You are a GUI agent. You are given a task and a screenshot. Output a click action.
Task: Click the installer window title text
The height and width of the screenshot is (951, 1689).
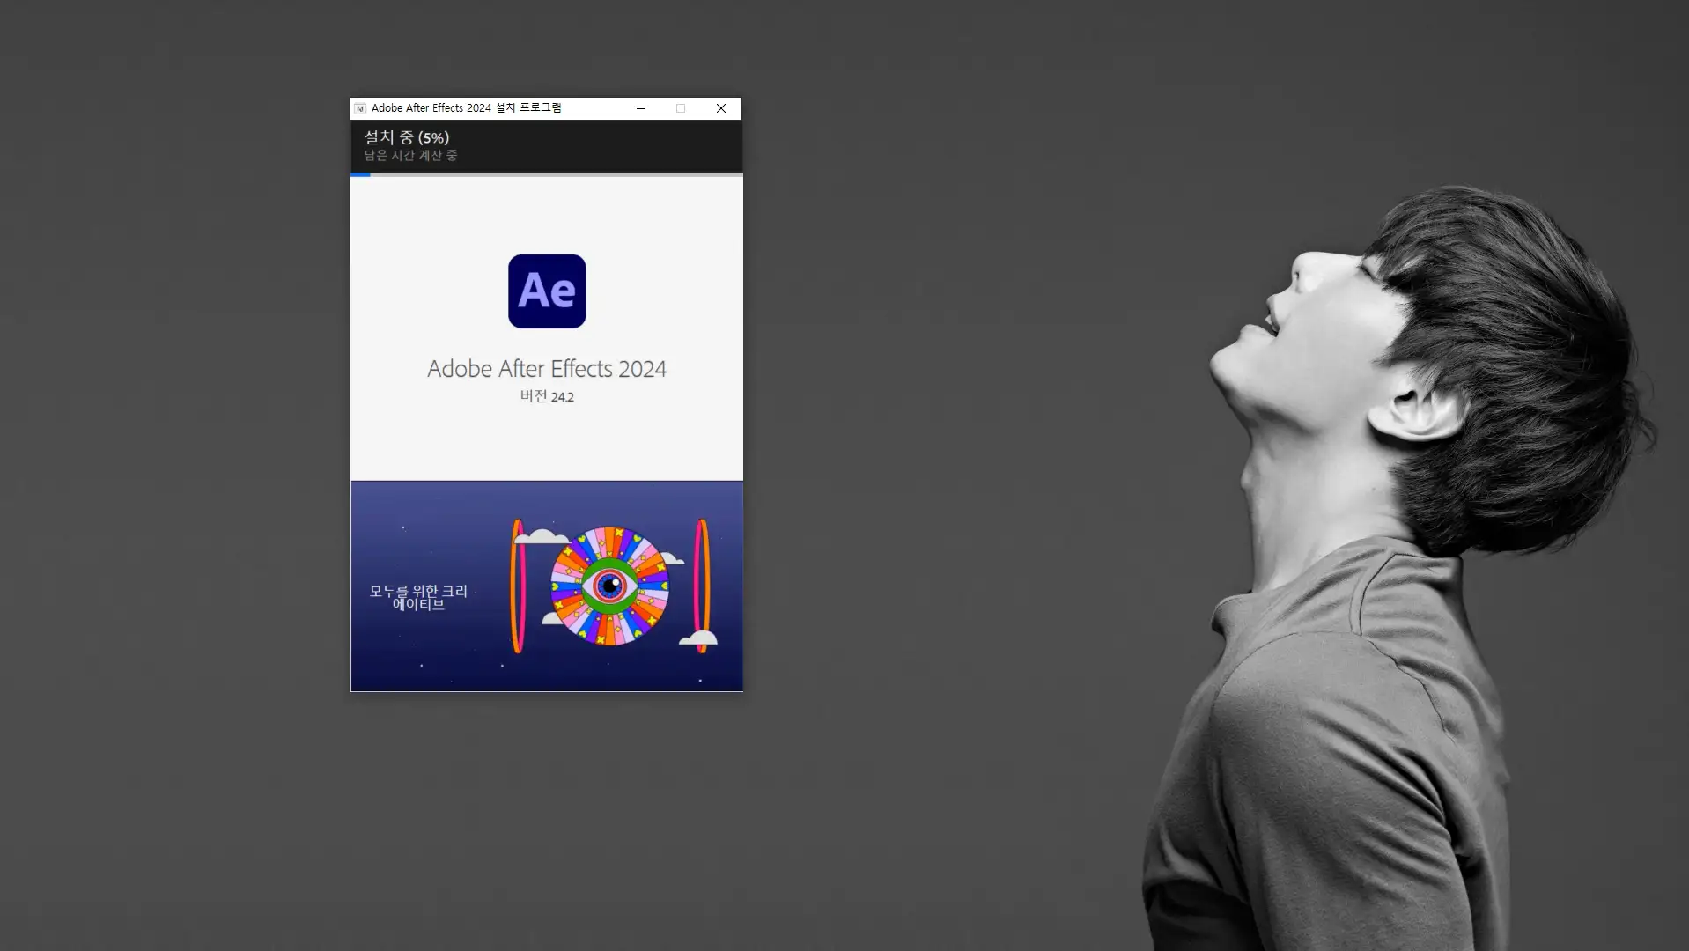coord(467,108)
